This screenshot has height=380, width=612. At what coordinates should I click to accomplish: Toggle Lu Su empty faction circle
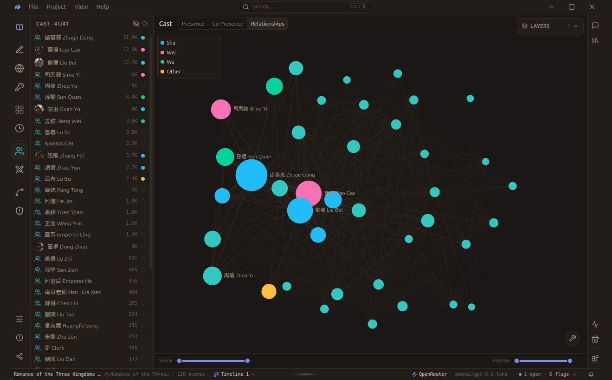click(x=143, y=132)
